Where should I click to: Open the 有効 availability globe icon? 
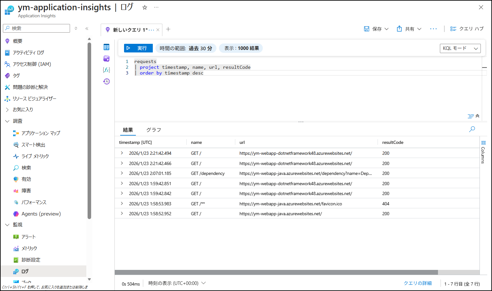pos(16,179)
